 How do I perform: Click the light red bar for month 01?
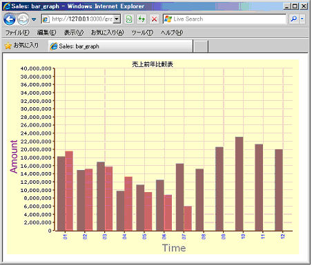[69, 191]
